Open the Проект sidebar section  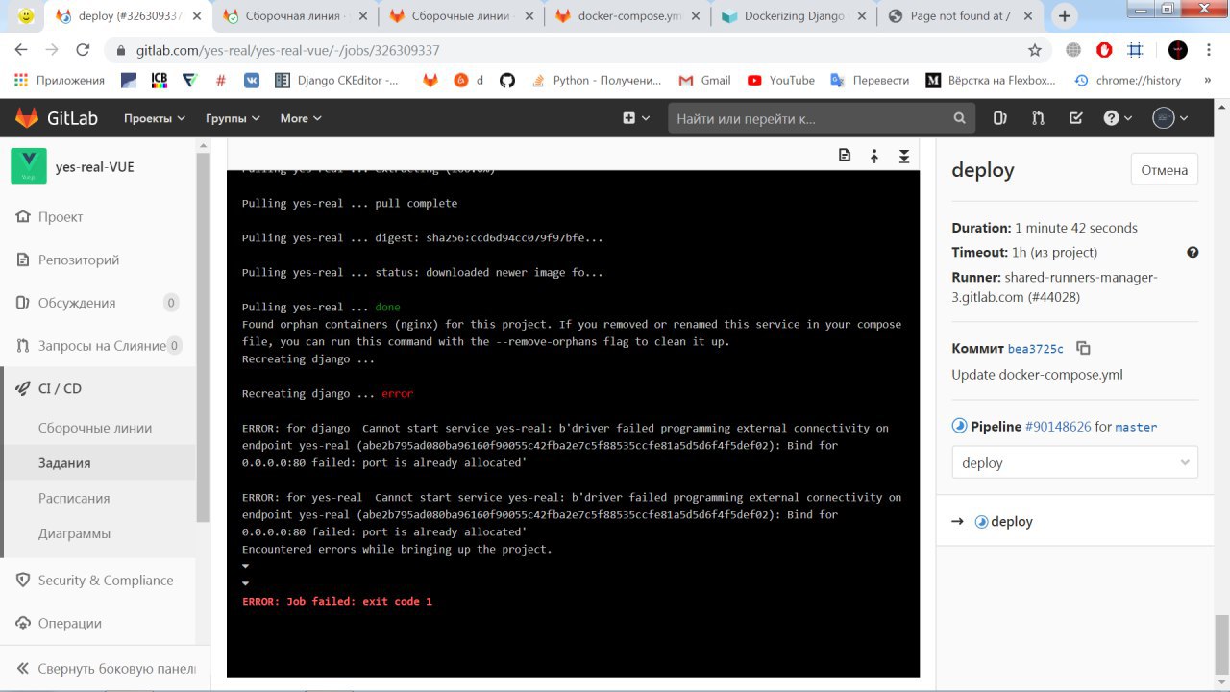(x=61, y=217)
